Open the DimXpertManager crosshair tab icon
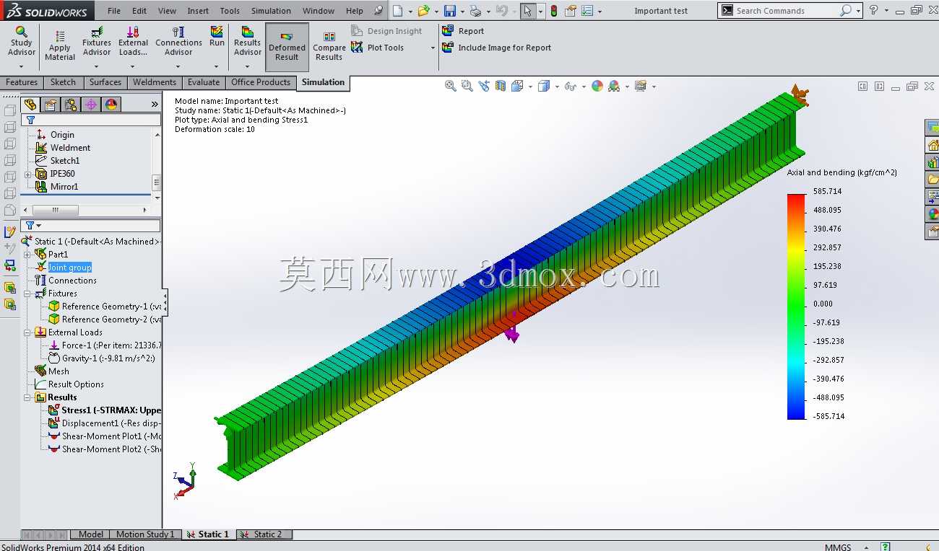 (91, 105)
